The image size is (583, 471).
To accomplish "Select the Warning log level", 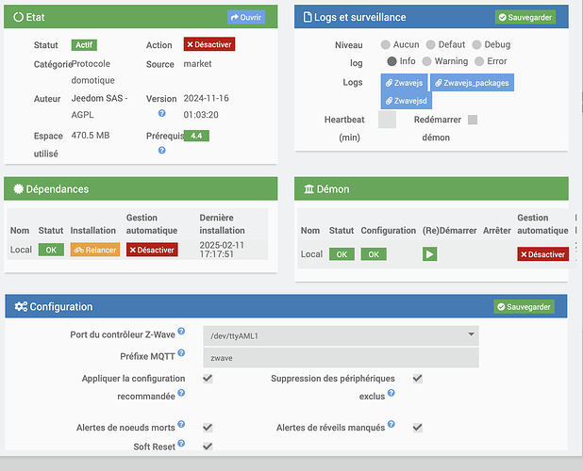I will click(x=430, y=62).
